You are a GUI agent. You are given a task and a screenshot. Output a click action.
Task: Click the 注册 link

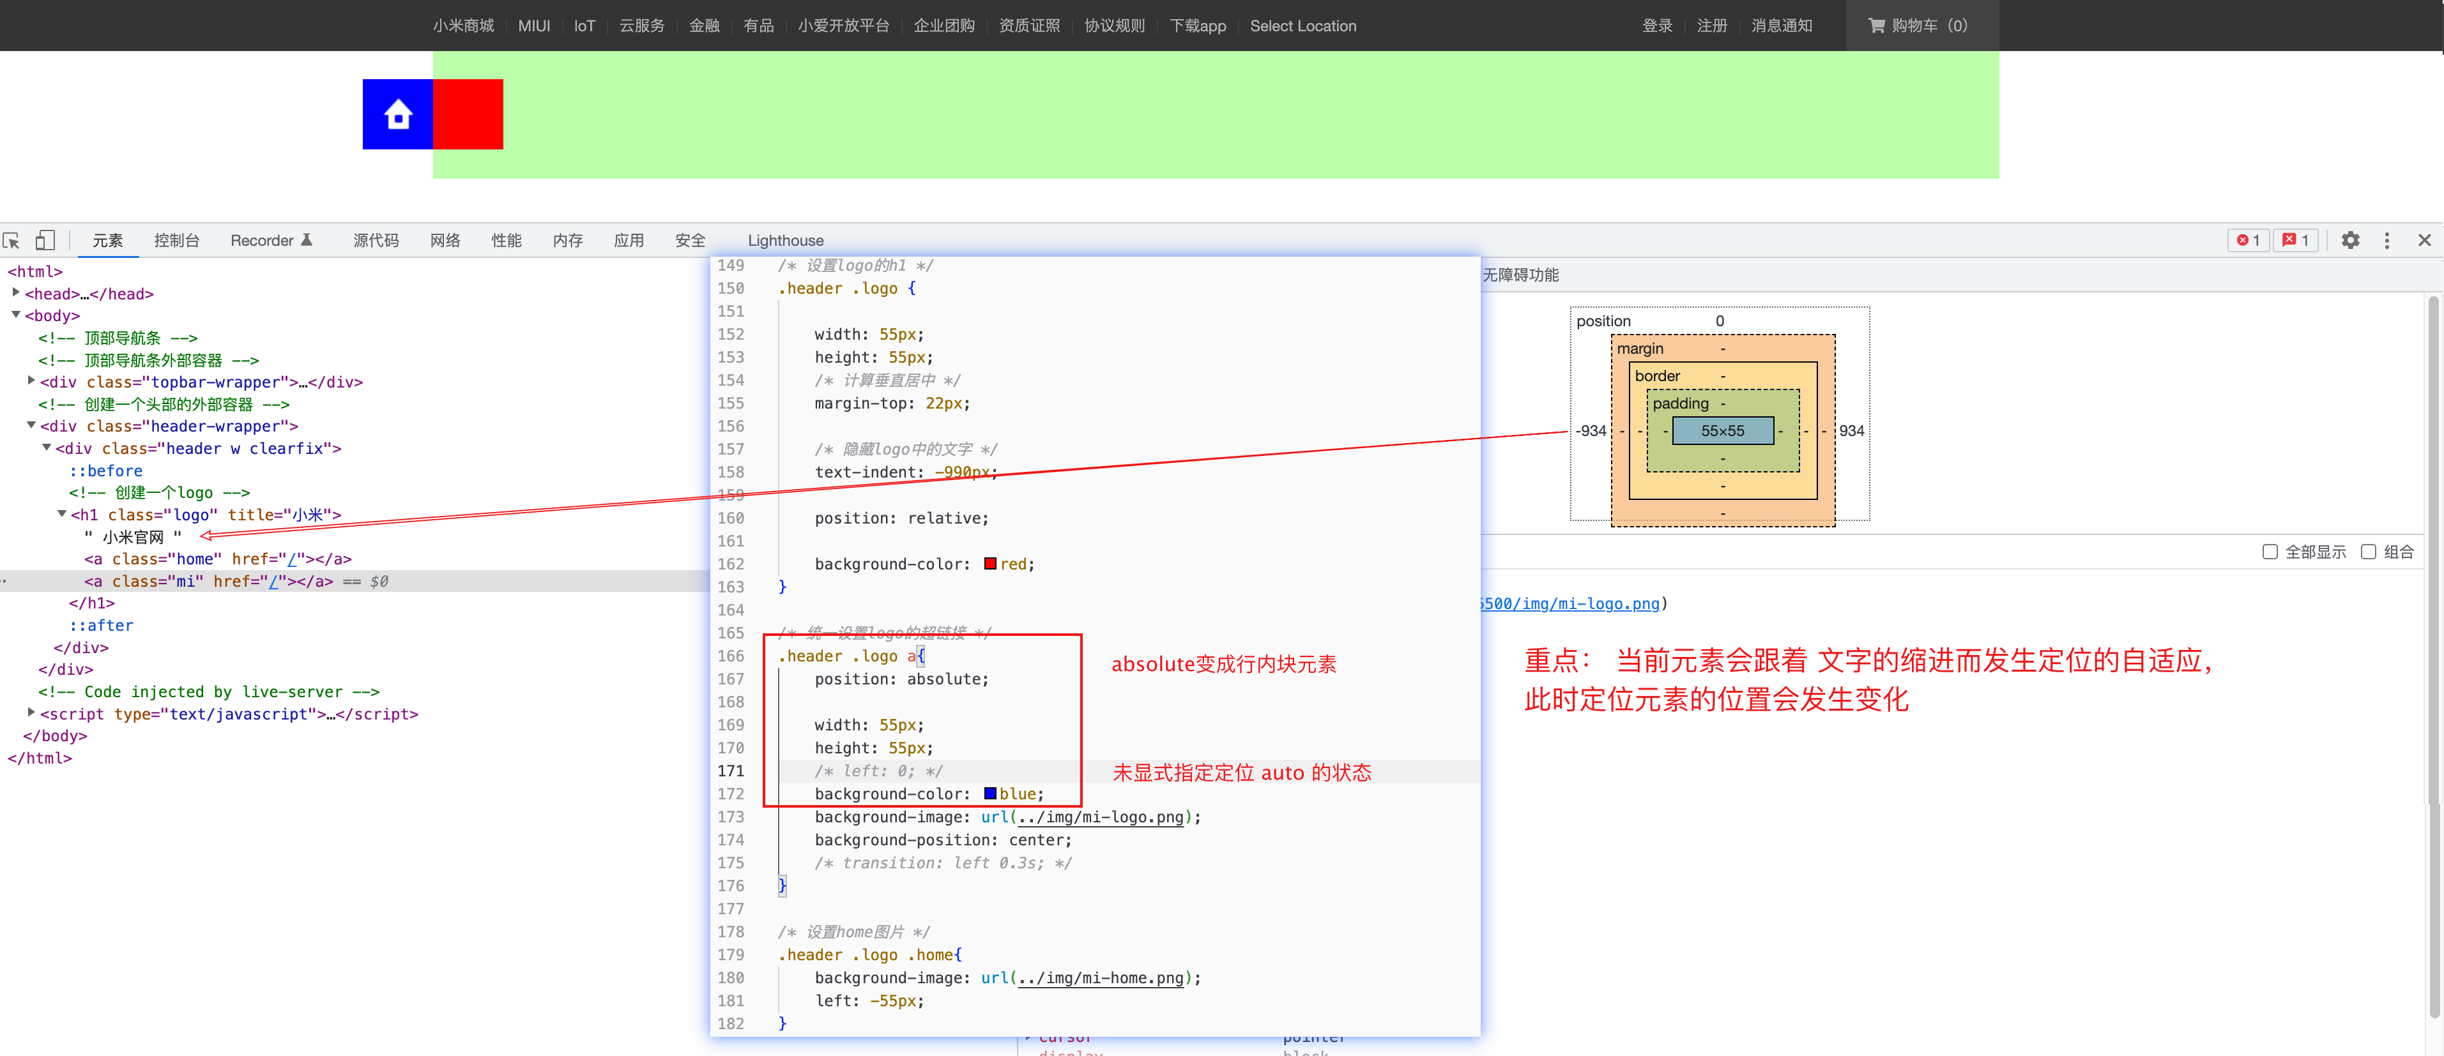[x=1711, y=26]
